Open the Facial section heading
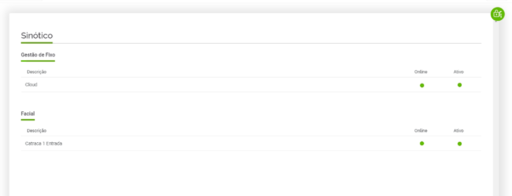 coord(28,113)
